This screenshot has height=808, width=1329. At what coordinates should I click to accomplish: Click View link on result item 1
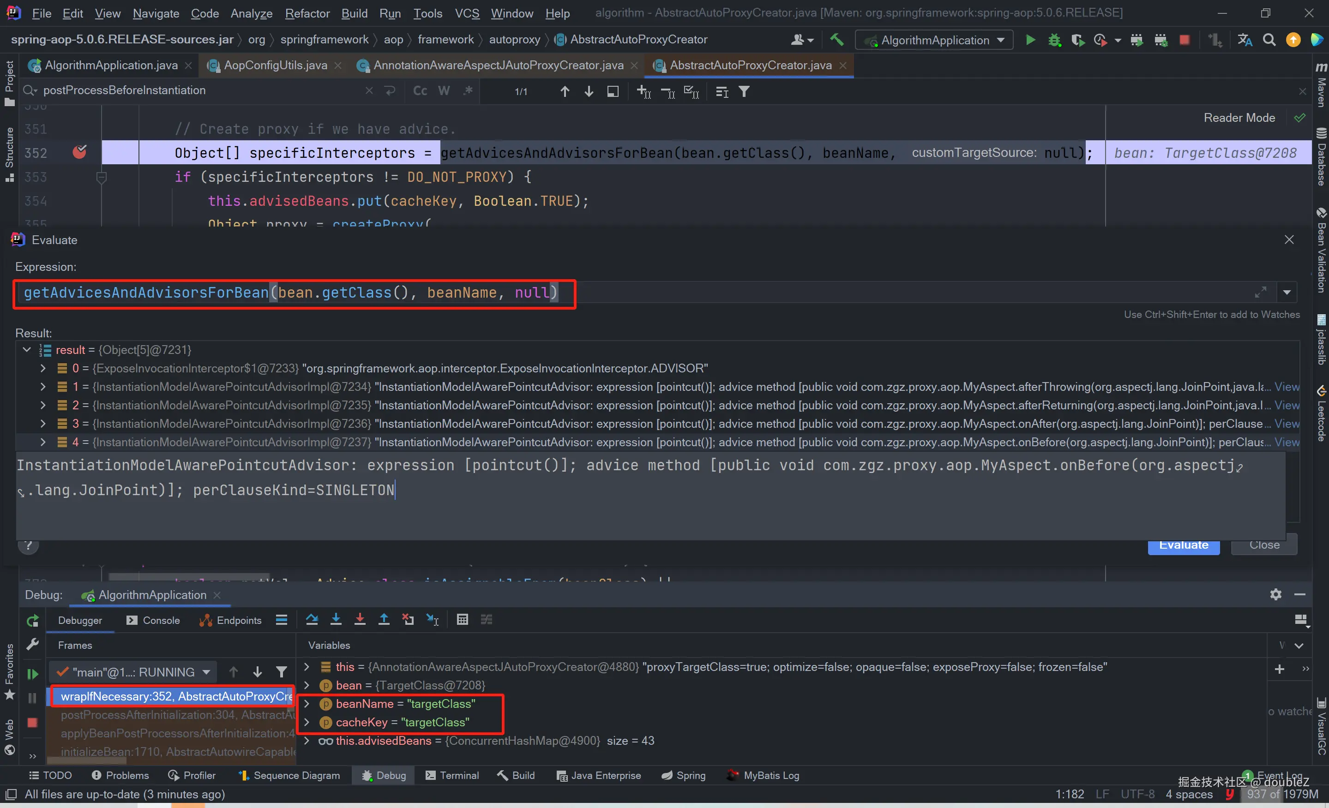[1287, 387]
